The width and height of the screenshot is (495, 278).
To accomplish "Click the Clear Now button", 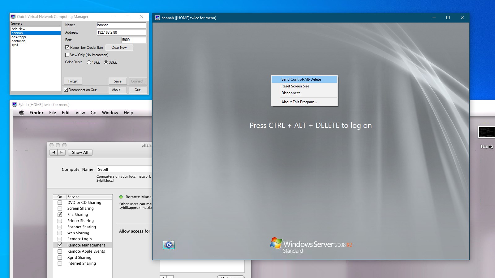I will point(119,48).
